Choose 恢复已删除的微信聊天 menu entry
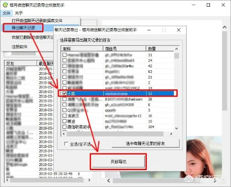Screen dimensions: 231x187 (33, 37)
